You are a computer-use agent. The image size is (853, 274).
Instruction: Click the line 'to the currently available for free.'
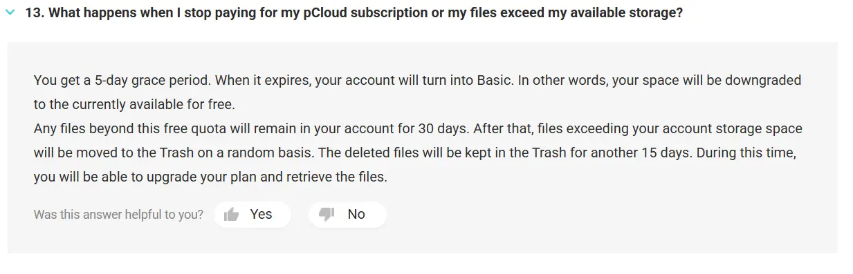coord(134,105)
